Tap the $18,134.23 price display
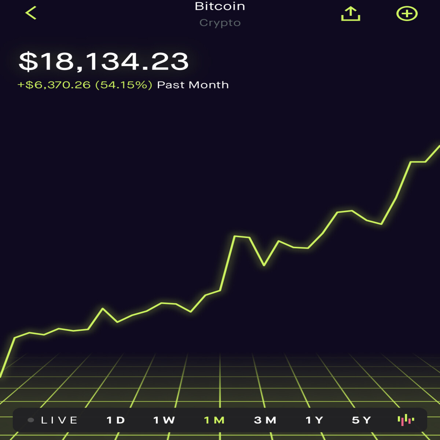This screenshot has height=440, width=440. 104,61
